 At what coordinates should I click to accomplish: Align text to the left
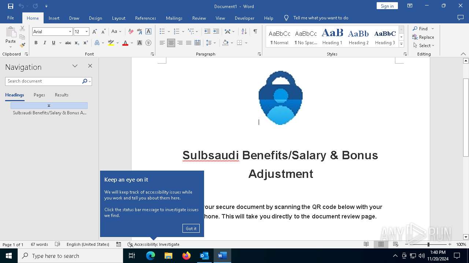point(162,43)
